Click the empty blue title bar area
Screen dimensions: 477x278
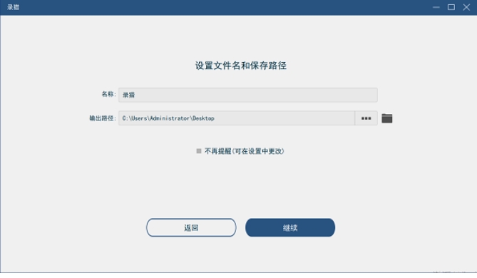pos(225,7)
